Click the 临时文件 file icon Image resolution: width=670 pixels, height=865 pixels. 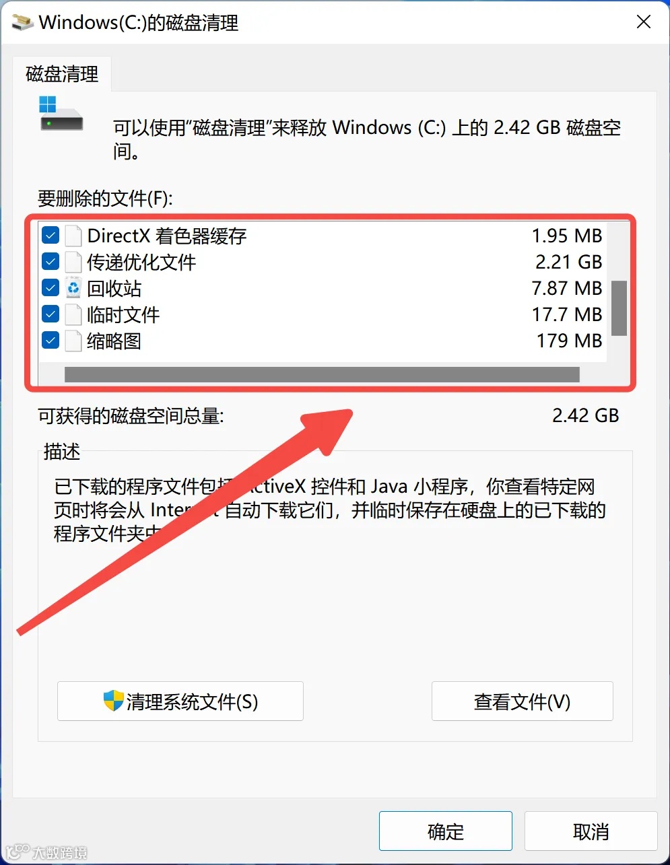[73, 314]
